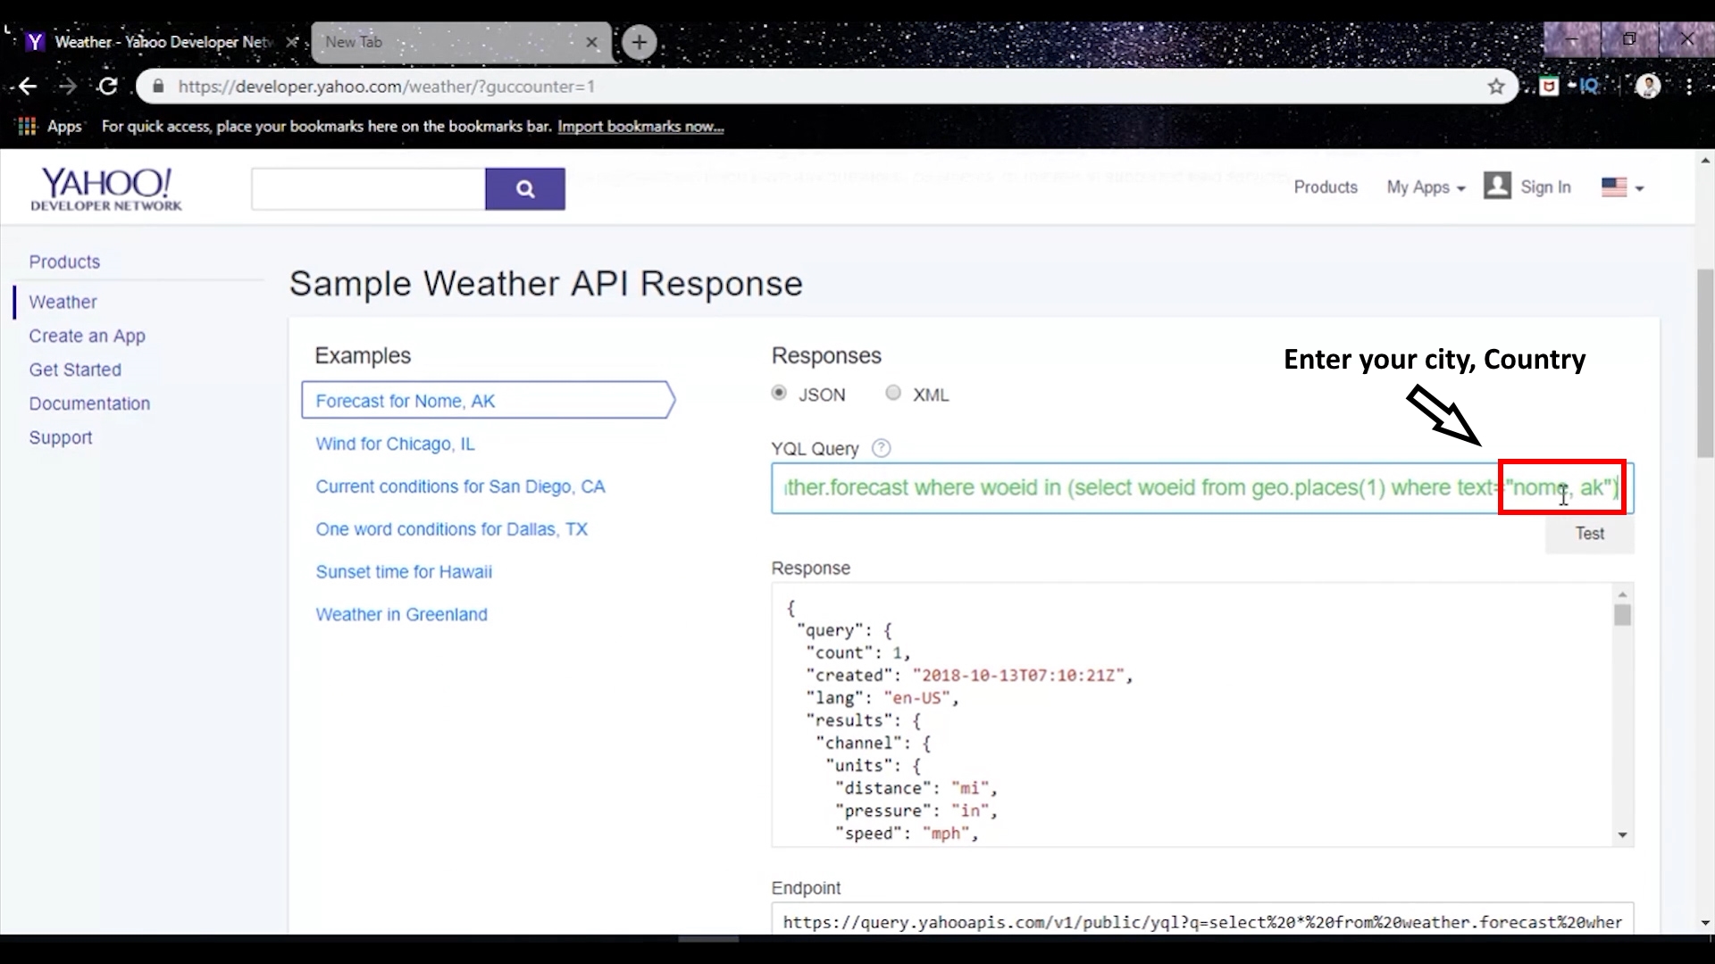Go back using browser back arrow
The width and height of the screenshot is (1715, 964).
[28, 87]
